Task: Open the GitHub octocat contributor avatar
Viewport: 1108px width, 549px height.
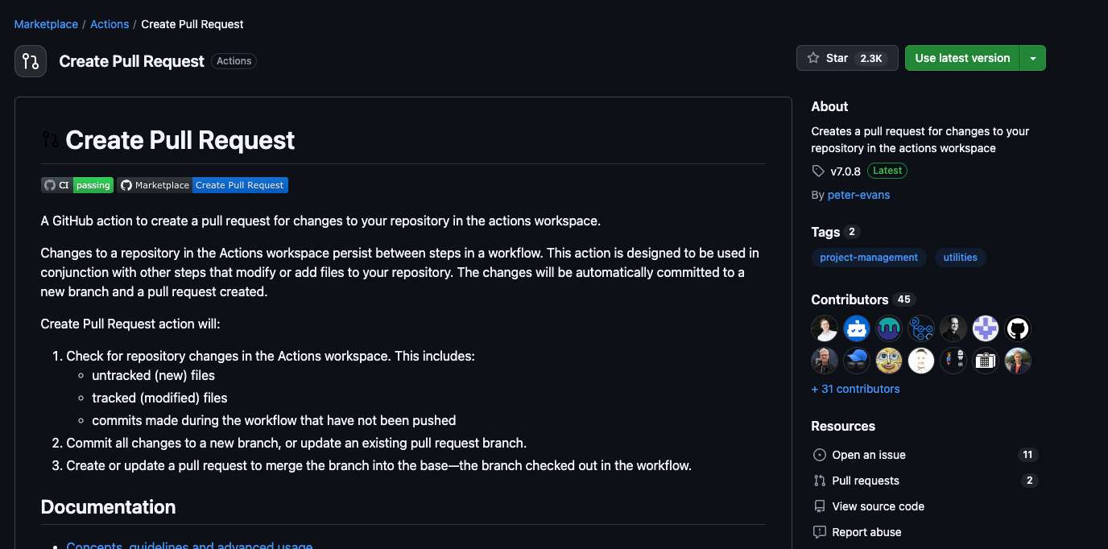Action: 1018,328
